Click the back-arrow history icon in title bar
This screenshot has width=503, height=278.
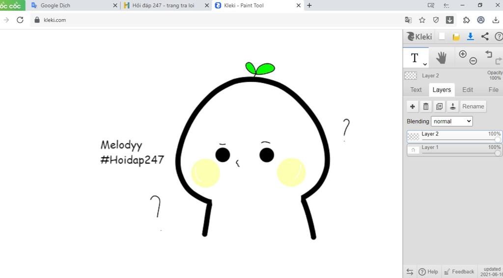click(446, 5)
